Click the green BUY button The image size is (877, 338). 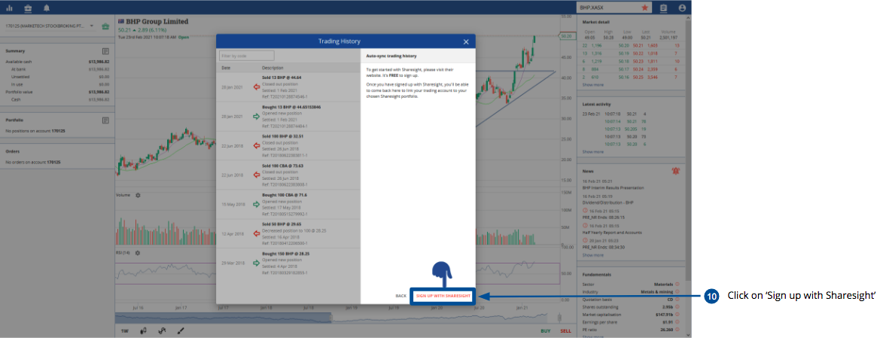[545, 330]
